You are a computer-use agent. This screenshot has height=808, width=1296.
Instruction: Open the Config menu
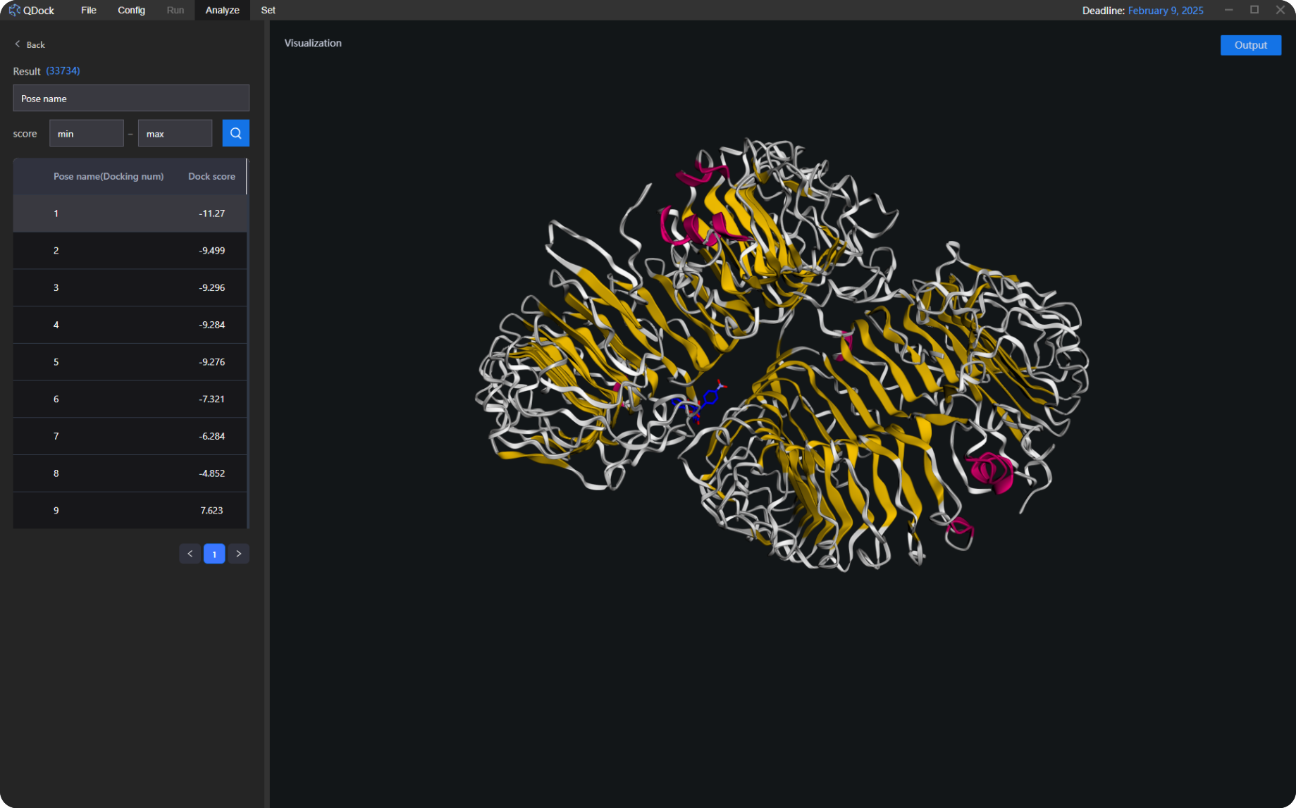[131, 10]
